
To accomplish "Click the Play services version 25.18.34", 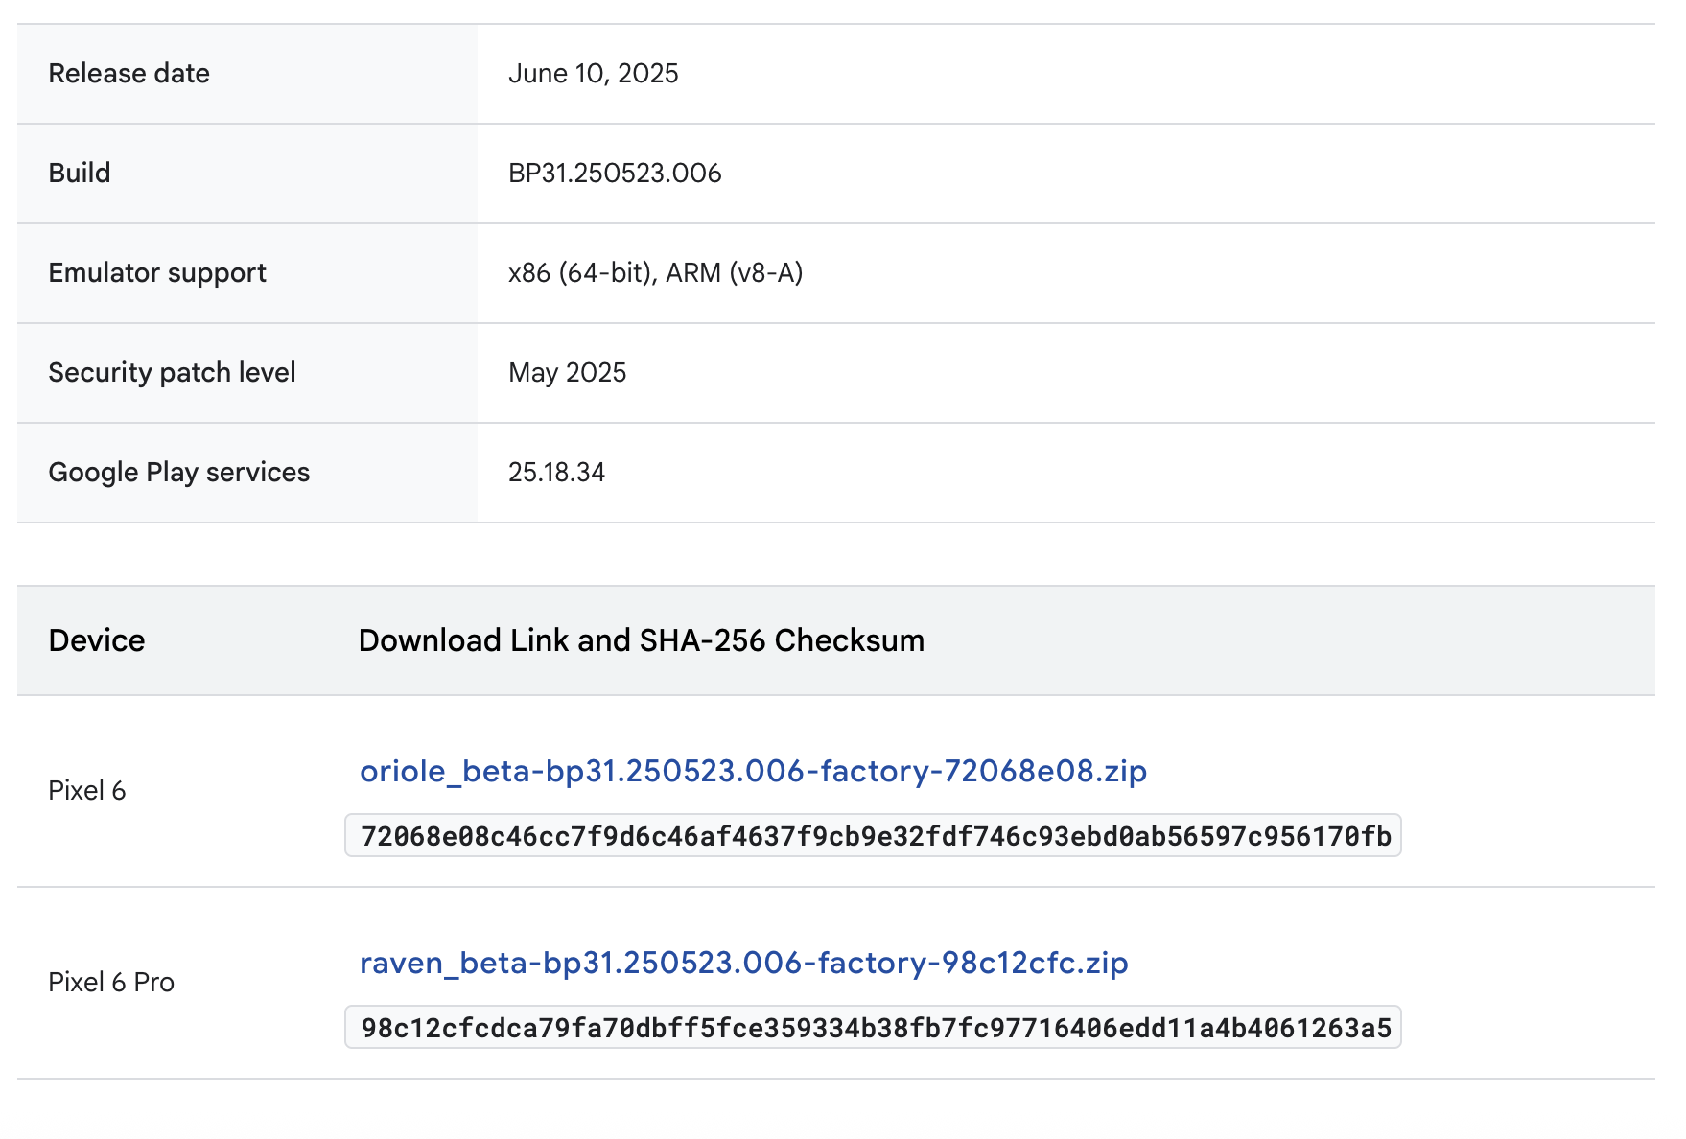I will coord(557,473).
